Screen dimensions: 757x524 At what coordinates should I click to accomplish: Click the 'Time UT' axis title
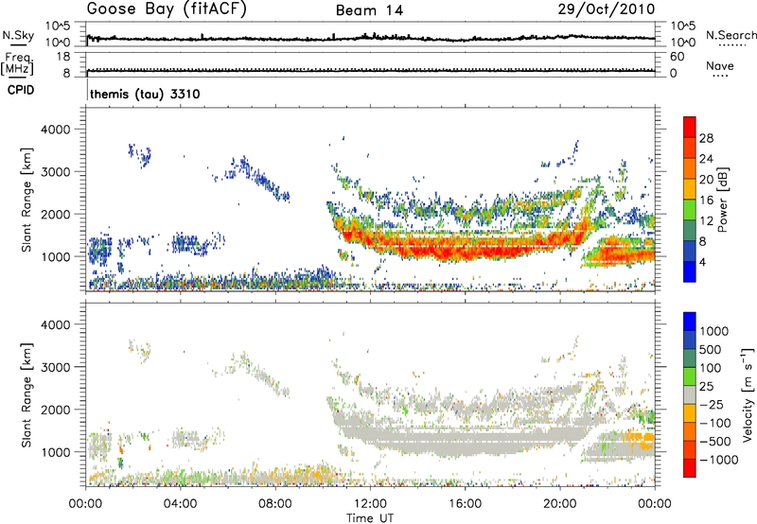[x=370, y=518]
